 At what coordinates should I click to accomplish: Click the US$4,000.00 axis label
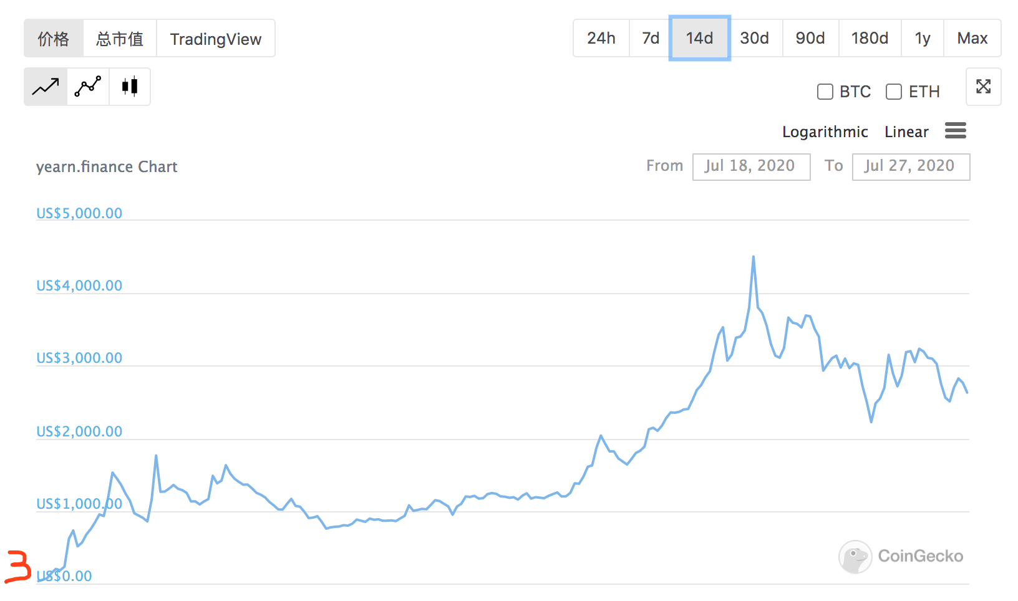(79, 286)
